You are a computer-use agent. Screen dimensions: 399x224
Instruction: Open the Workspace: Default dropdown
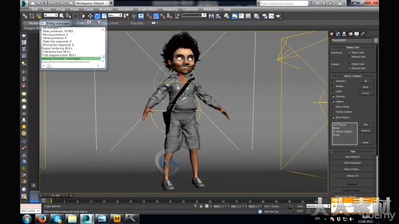[x=92, y=3]
